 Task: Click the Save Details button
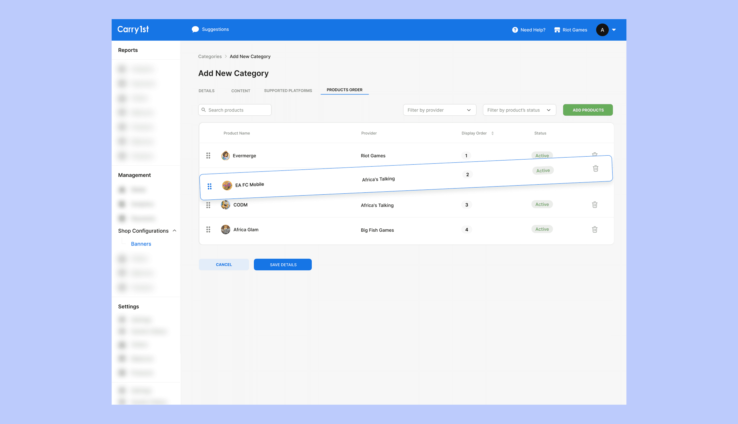pos(283,265)
